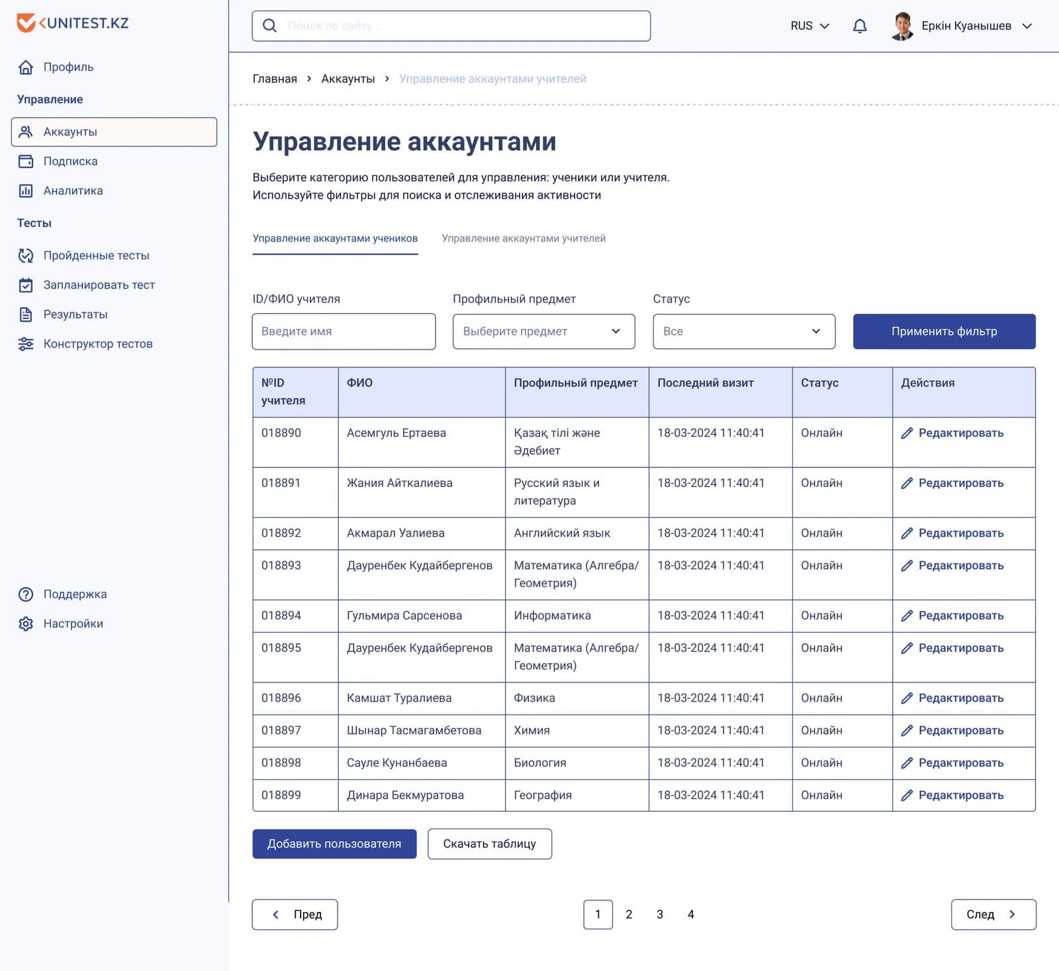1059x971 pixels.
Task: Click the user avatar photo
Action: pyautogui.click(x=902, y=26)
